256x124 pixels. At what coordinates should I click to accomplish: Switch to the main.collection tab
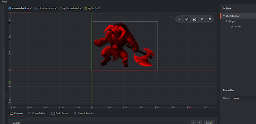(20, 8)
